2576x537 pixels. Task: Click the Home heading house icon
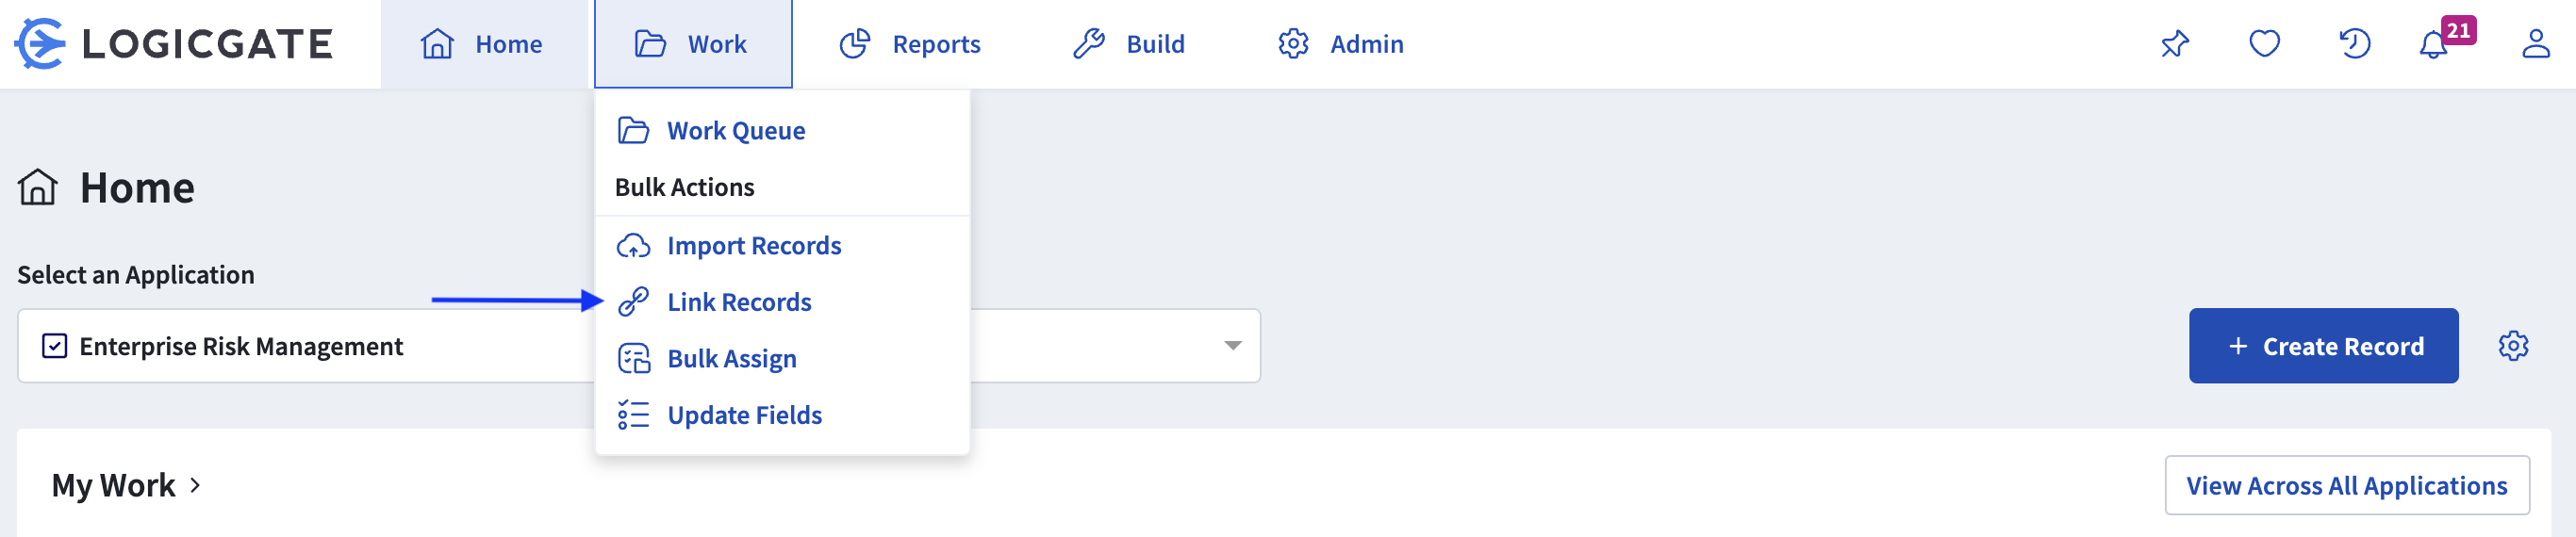[x=38, y=188]
